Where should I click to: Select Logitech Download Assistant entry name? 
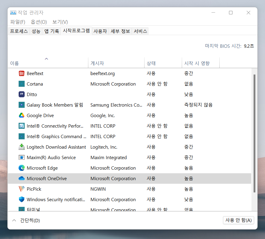[x=56, y=147]
